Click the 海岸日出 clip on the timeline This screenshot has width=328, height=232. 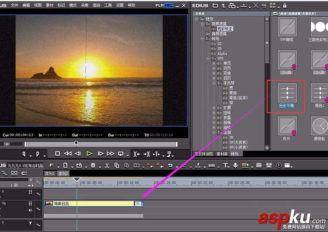(94, 204)
